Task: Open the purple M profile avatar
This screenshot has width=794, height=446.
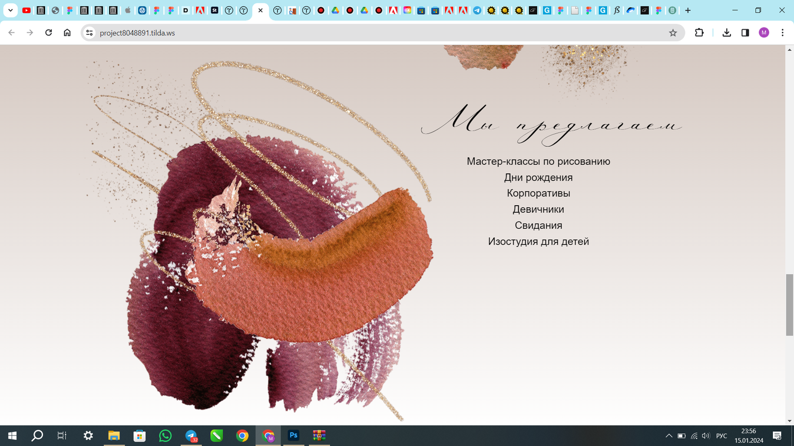Action: coord(764,33)
